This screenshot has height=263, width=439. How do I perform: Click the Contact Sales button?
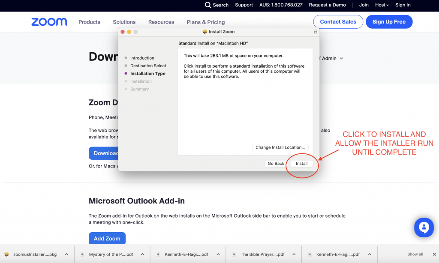(338, 22)
